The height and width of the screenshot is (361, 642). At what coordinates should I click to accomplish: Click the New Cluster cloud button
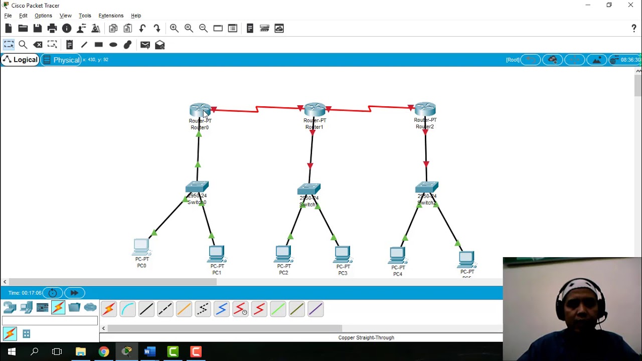point(553,60)
